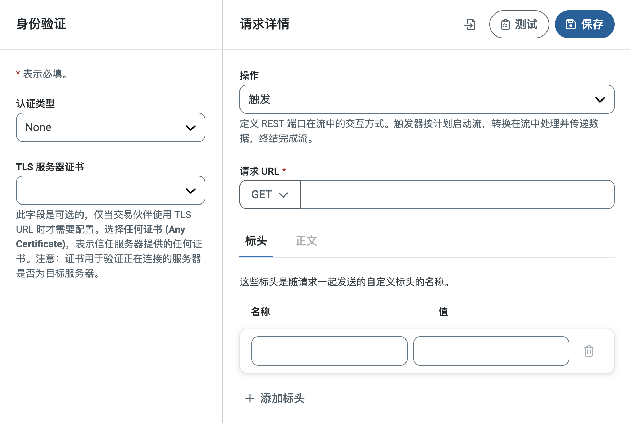Open the GET method dropdown
Viewport: 630px width, 423px height.
coord(270,194)
